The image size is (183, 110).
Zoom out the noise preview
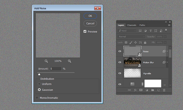point(46,61)
